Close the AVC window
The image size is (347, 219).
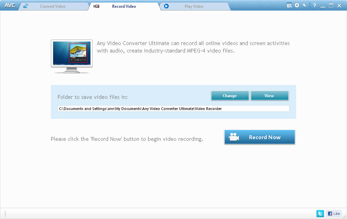click(339, 5)
